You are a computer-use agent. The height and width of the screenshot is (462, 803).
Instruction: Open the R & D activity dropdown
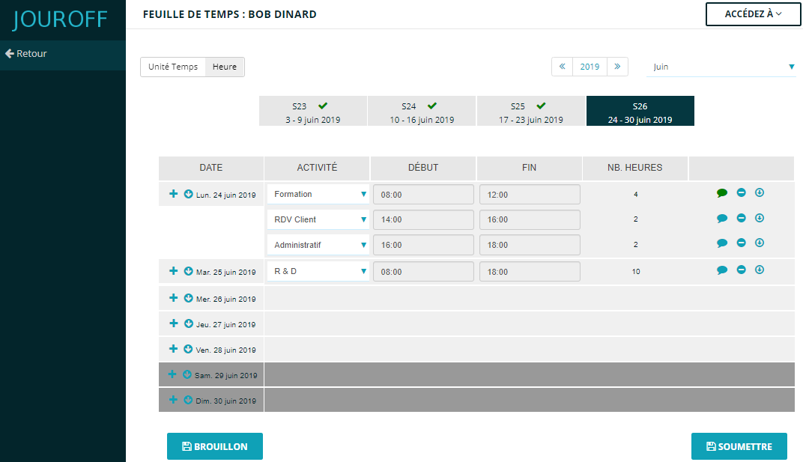tap(318, 271)
